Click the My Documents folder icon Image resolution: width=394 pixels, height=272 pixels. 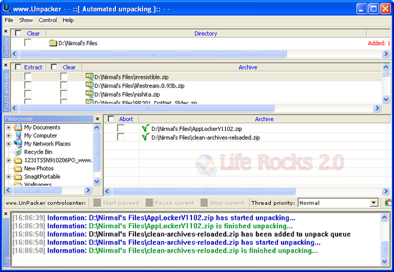click(18, 127)
